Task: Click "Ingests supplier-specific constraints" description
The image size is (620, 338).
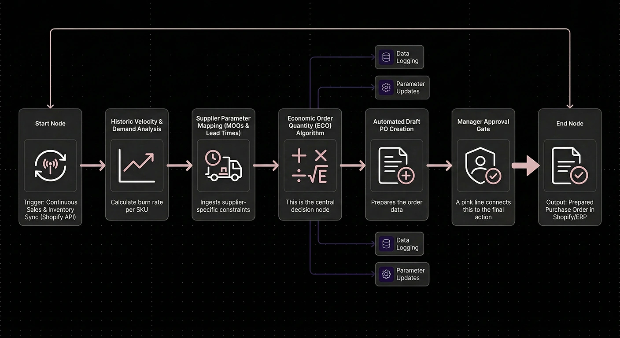Action: 223,206
